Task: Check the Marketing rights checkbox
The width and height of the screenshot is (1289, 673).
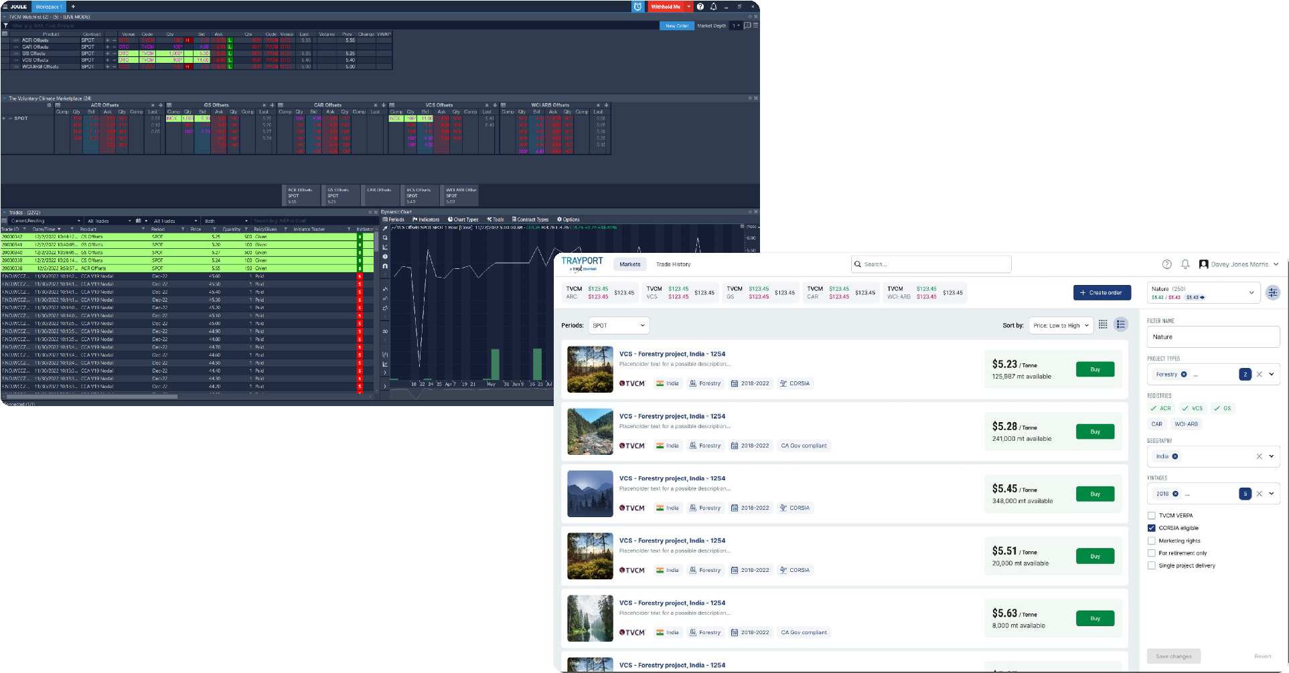Action: (x=1151, y=541)
